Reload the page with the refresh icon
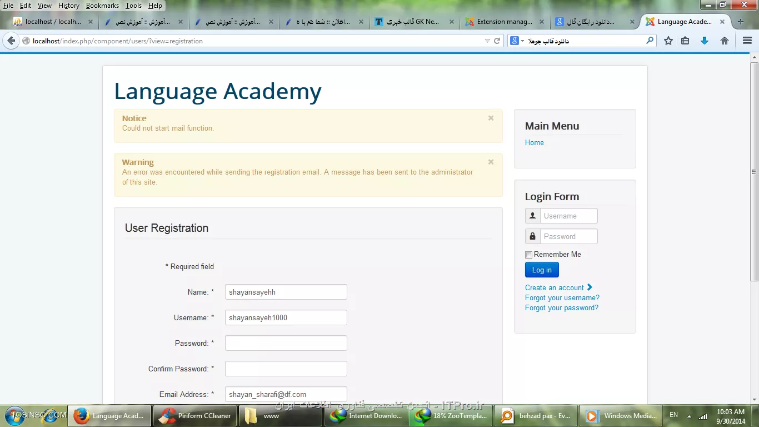Viewport: 759px width, 427px height. coord(497,41)
